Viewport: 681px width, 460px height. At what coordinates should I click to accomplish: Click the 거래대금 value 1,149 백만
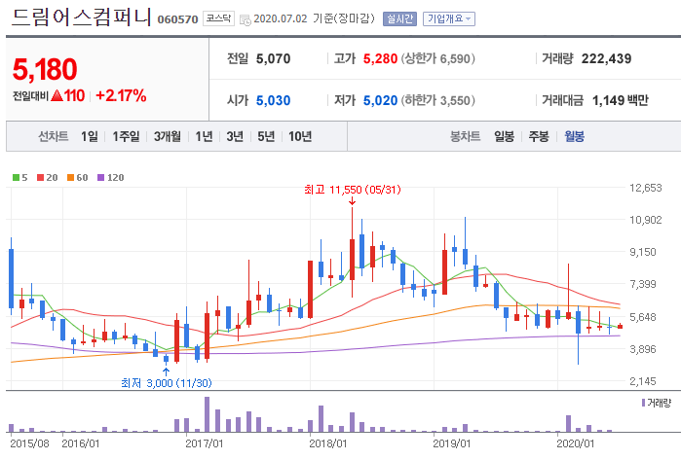621,100
